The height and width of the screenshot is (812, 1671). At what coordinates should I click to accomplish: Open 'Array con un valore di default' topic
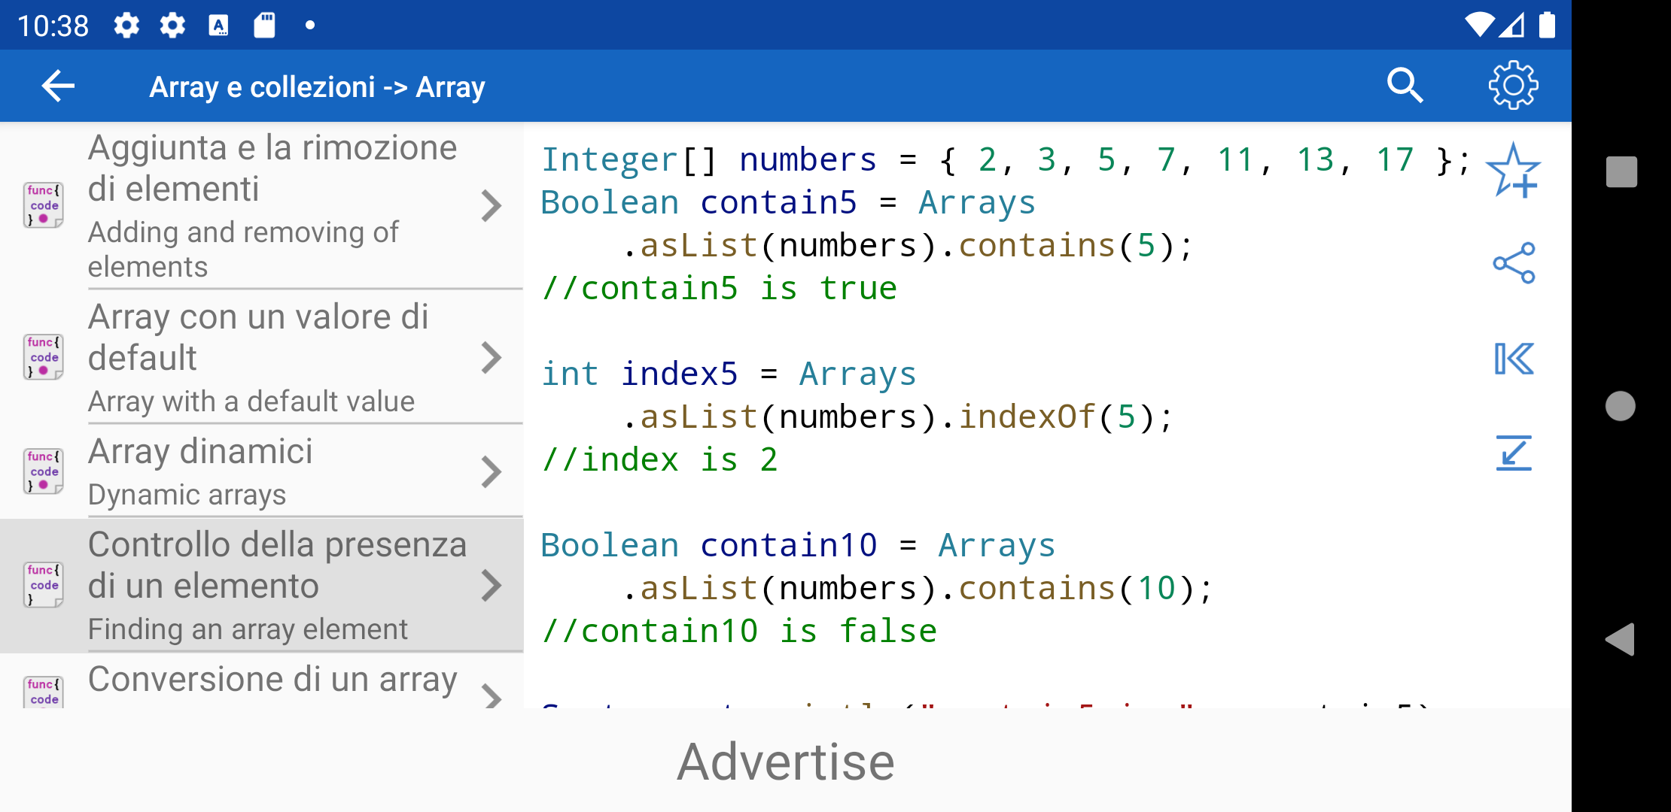click(x=262, y=357)
